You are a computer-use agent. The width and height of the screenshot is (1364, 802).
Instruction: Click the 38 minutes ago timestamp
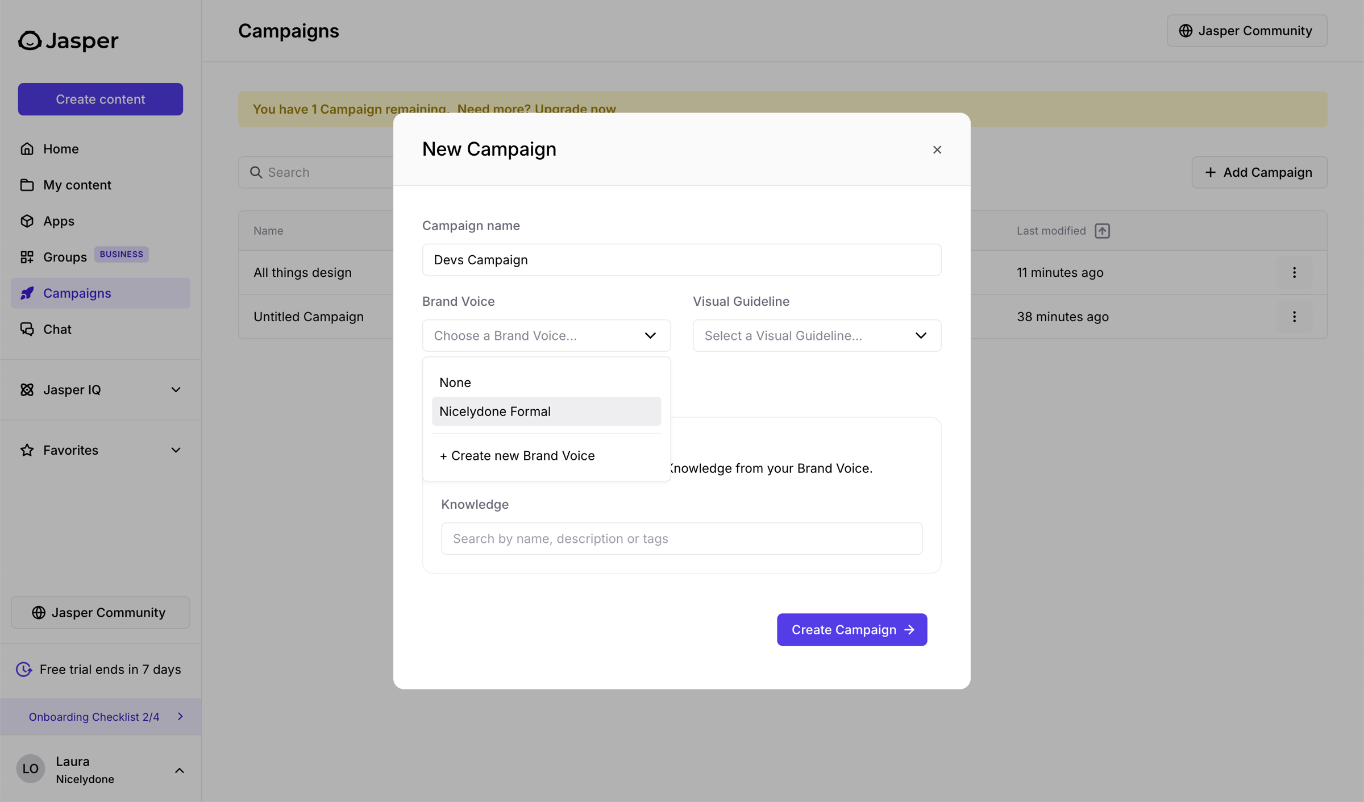click(x=1063, y=317)
